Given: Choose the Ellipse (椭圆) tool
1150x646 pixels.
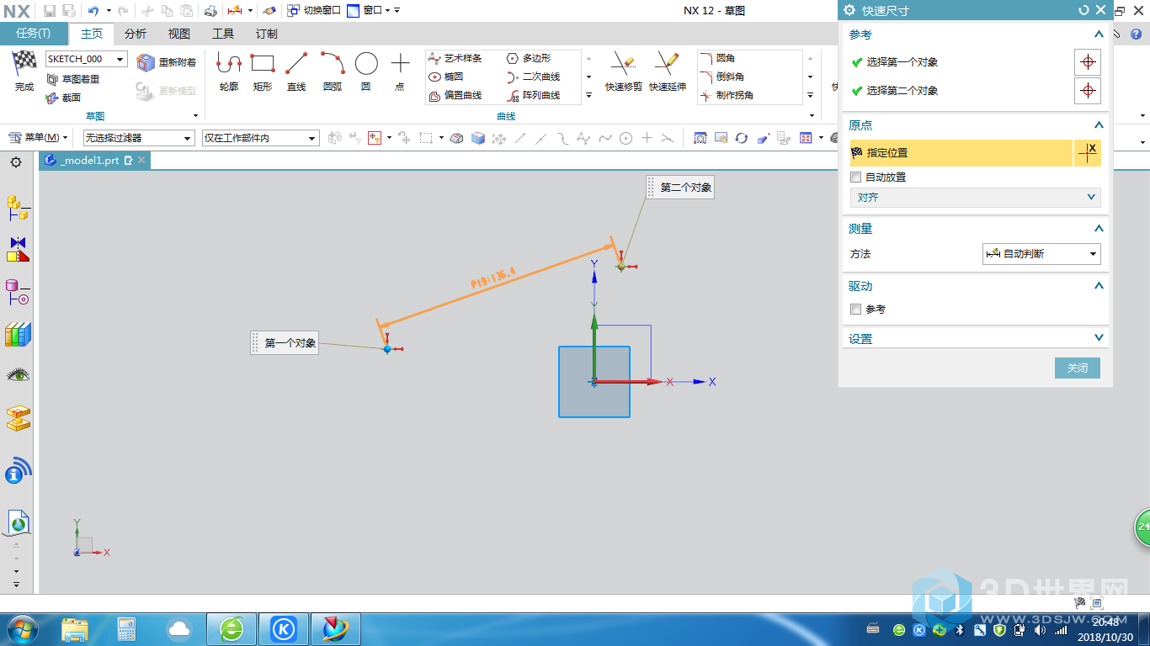Looking at the screenshot, I should tap(446, 77).
